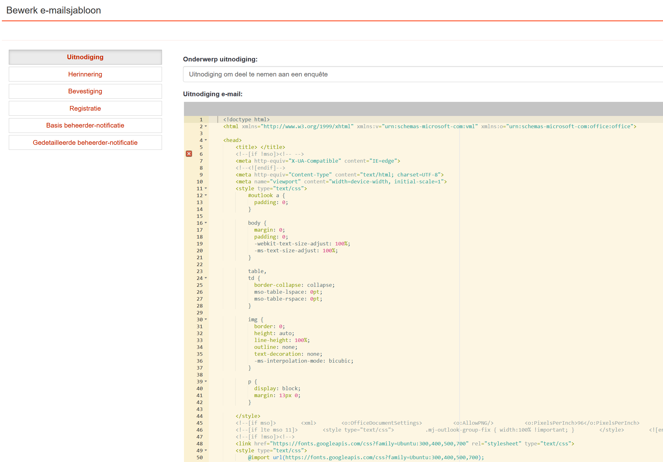Open Gedetailleerde beheerder-notificatie template
This screenshot has width=663, height=462.
tap(85, 143)
